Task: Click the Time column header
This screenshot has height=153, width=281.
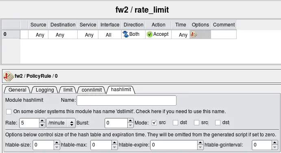Action: (x=181, y=25)
